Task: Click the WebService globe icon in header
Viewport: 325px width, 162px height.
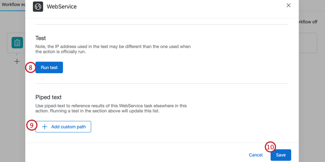Action: (38, 6)
